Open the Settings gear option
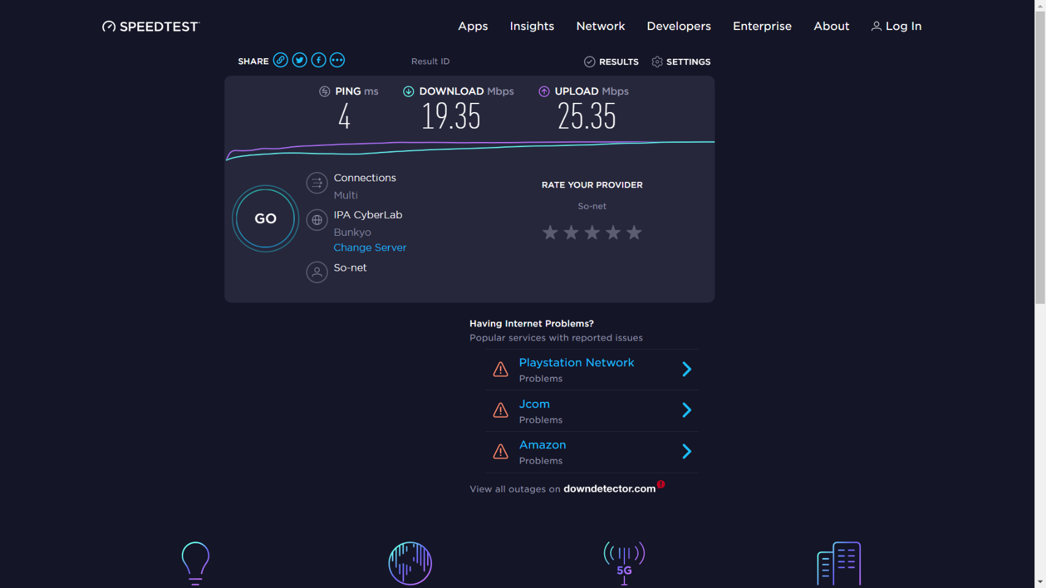Viewport: 1046px width, 588px height. coord(681,62)
